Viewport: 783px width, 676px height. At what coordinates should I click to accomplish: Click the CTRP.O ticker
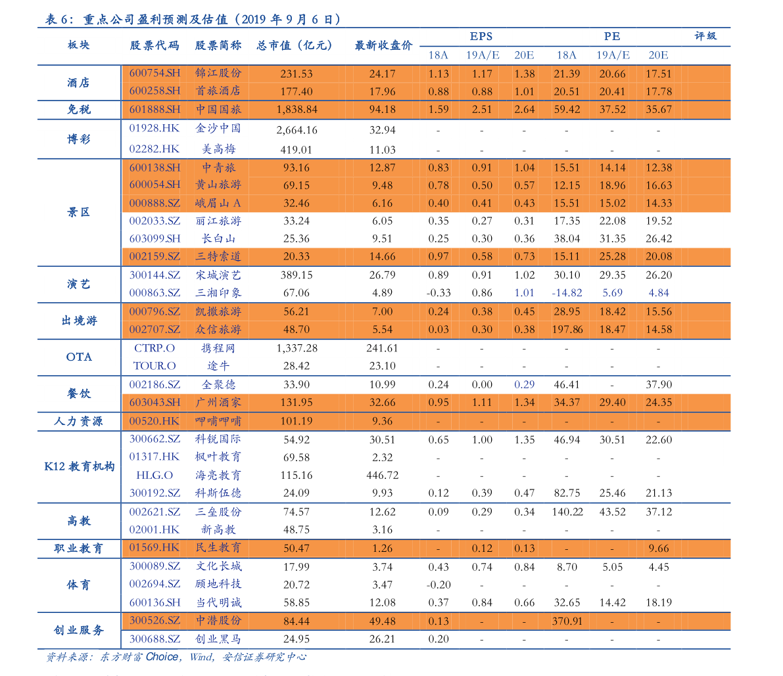click(x=154, y=348)
